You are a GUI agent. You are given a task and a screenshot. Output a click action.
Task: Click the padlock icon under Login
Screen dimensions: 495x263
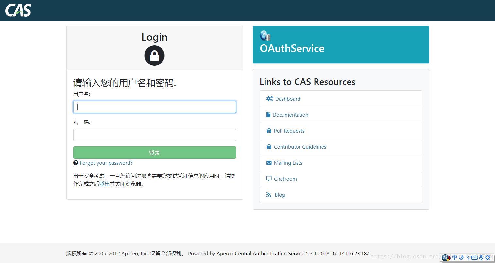tap(154, 56)
